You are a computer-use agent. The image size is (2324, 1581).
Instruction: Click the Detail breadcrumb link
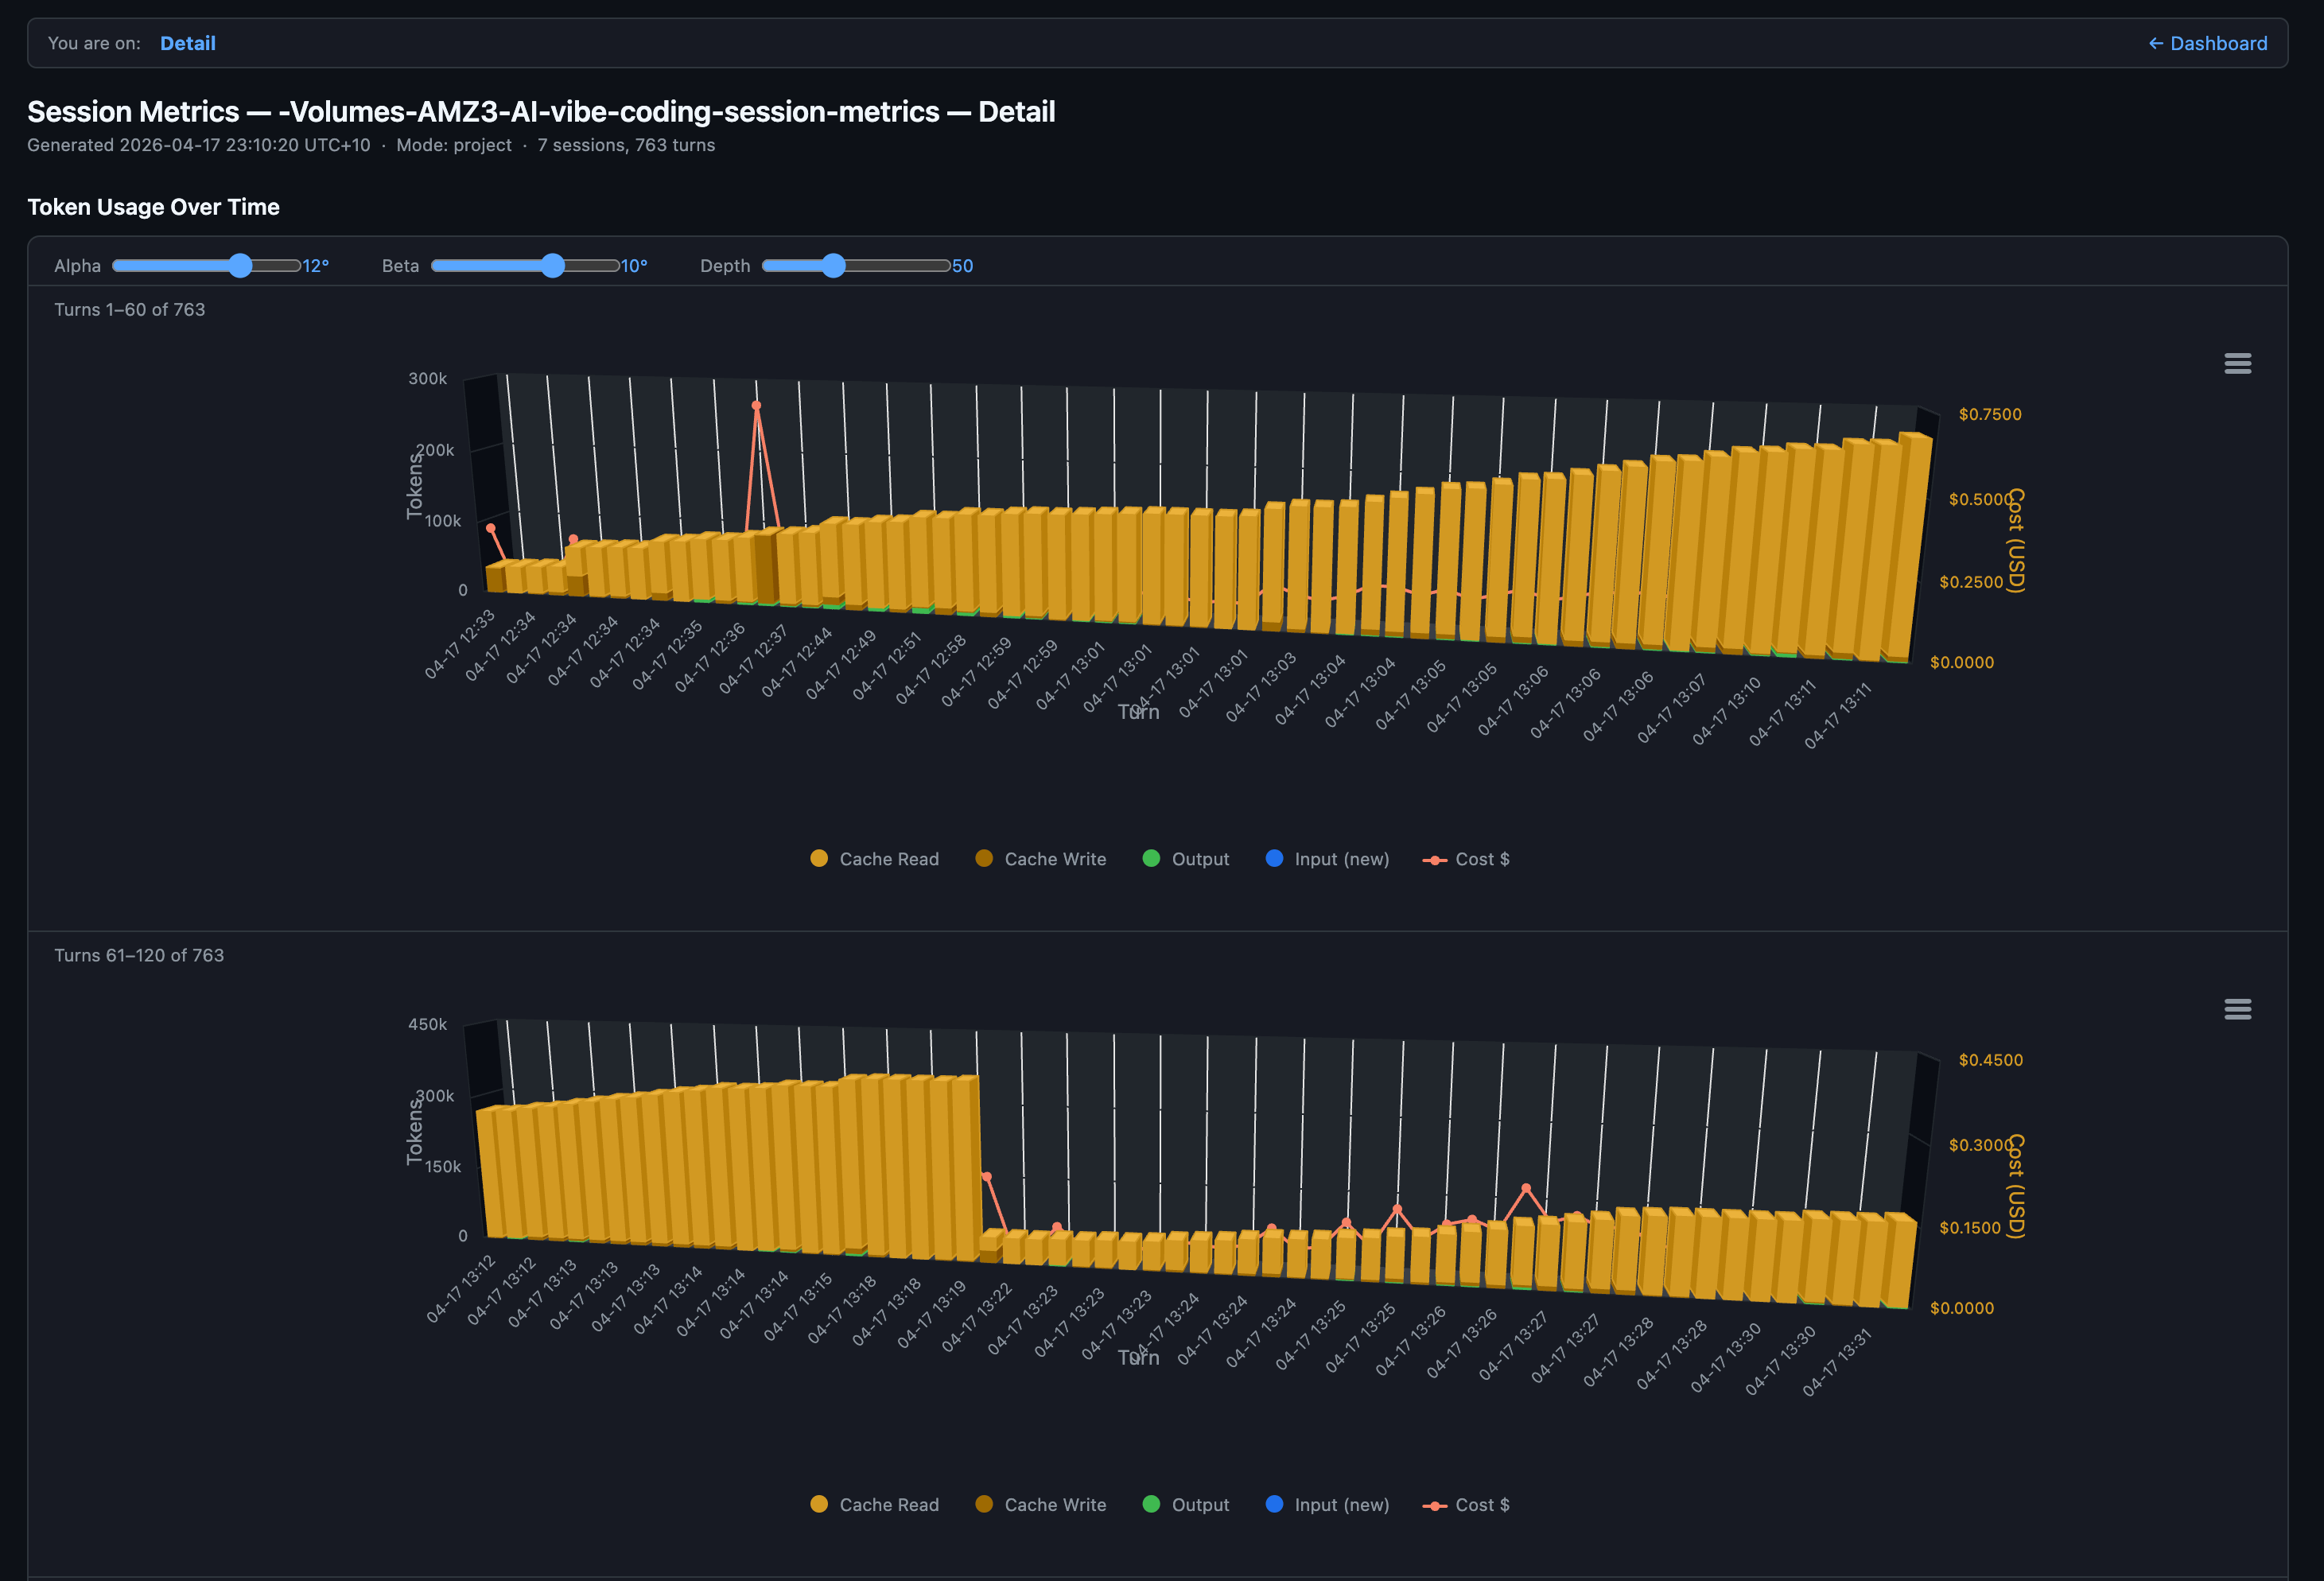[x=187, y=43]
